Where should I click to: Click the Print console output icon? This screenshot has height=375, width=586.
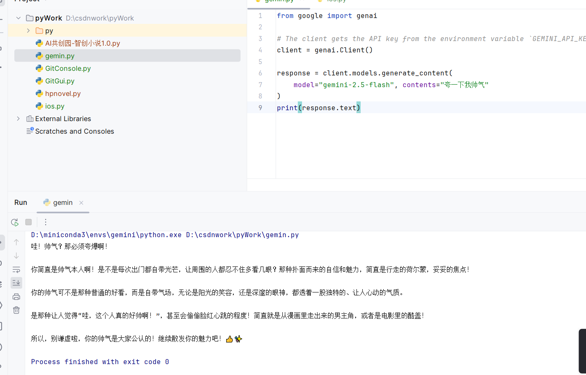coord(16,296)
